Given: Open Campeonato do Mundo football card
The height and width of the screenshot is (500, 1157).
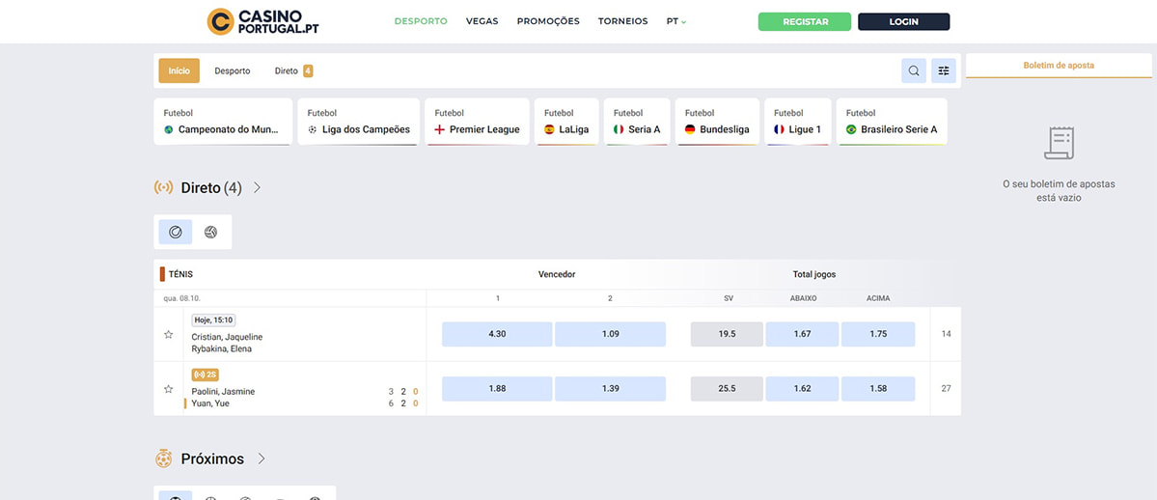Looking at the screenshot, I should point(223,122).
